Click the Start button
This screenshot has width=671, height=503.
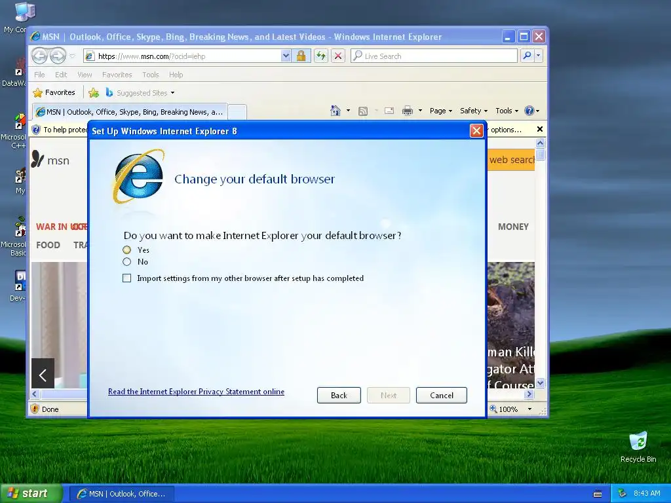pyautogui.click(x=31, y=493)
